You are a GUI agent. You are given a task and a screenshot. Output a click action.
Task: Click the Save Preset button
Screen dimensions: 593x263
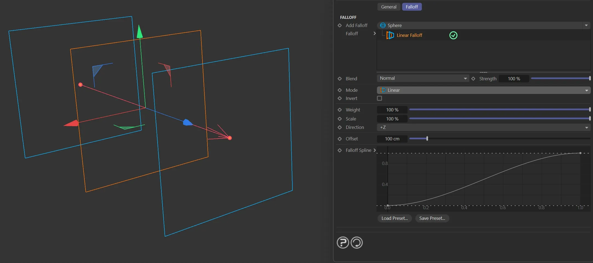tap(432, 218)
